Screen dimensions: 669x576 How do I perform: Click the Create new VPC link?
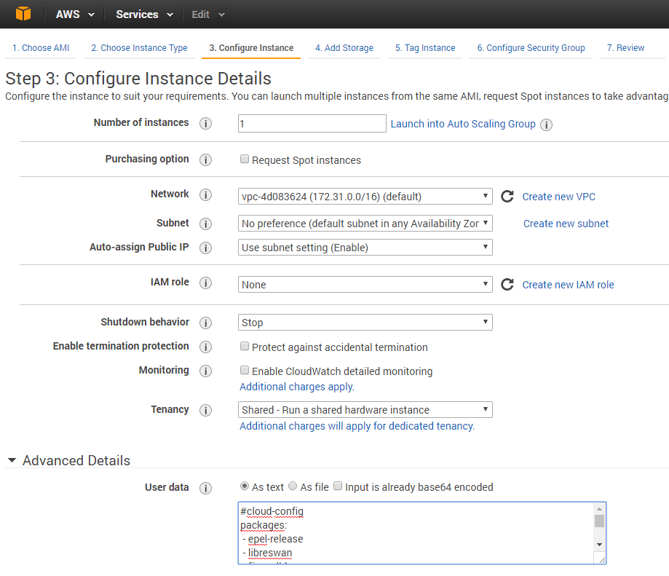pyautogui.click(x=559, y=197)
